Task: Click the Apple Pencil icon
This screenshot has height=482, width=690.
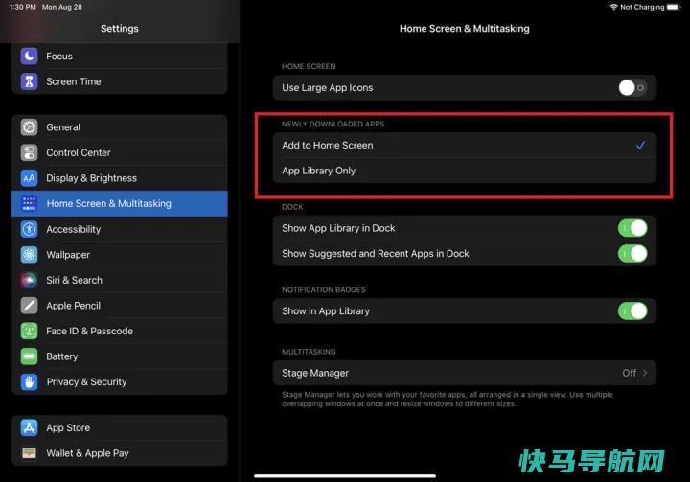Action: coord(29,306)
